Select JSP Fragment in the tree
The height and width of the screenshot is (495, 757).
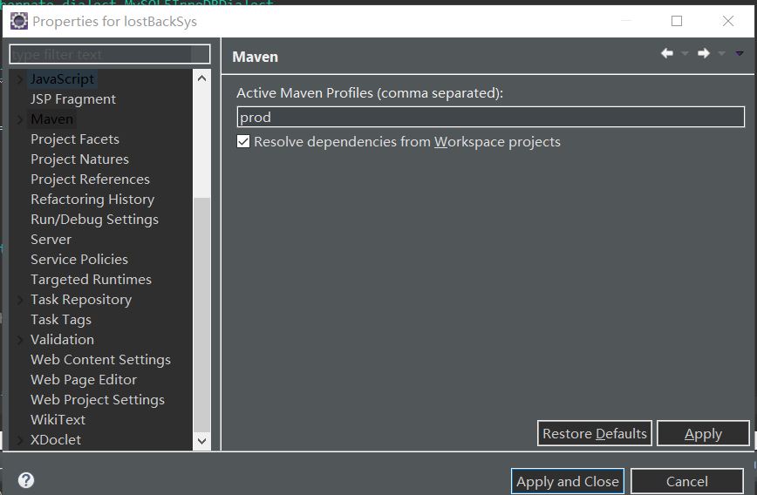coord(73,98)
